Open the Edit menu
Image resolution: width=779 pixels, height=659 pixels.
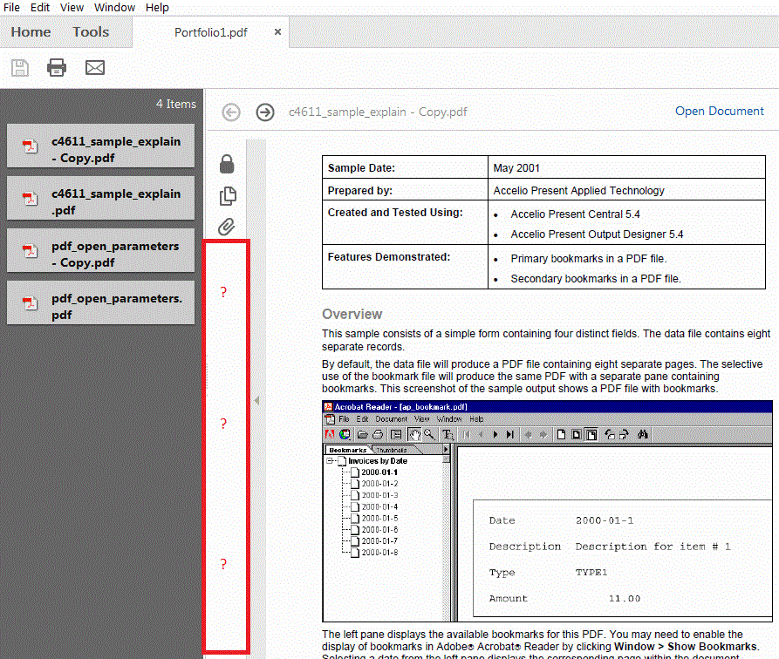40,8
